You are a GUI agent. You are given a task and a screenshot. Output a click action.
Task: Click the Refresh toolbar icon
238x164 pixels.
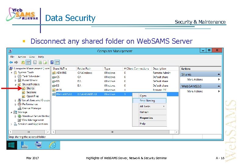40,62
